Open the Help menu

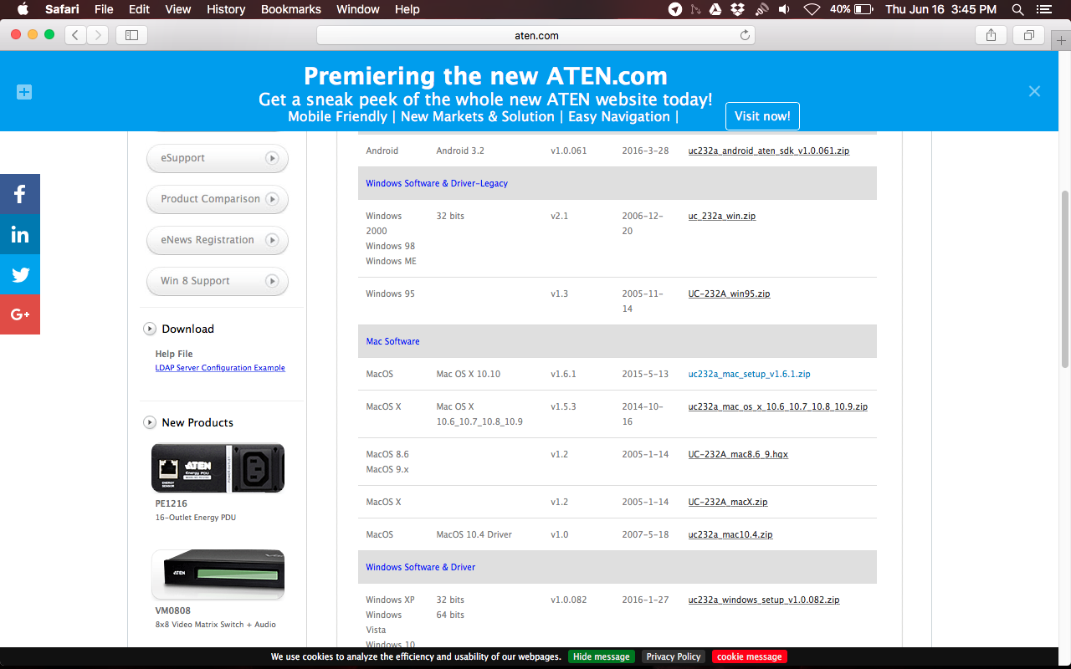[x=407, y=9]
